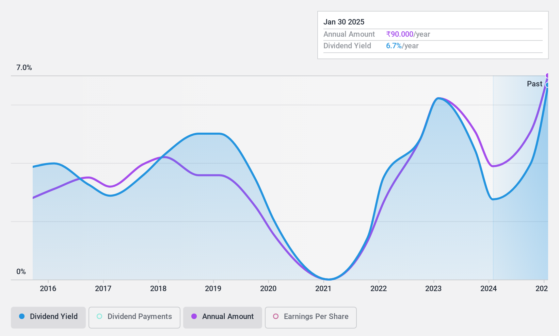This screenshot has width=559, height=336.
Task: Select the 2016 axis label
Action: (48, 289)
